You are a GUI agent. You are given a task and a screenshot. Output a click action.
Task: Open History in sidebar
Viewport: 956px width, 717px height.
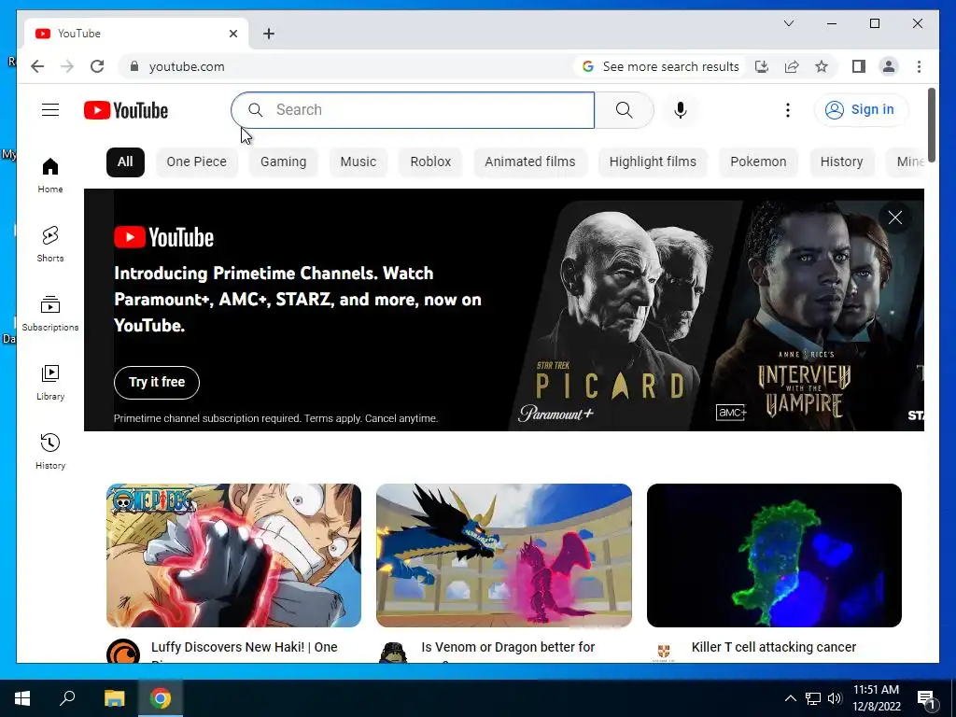(50, 452)
